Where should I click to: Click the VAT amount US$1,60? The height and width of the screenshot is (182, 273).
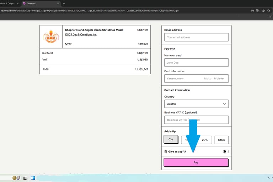coord(143,60)
